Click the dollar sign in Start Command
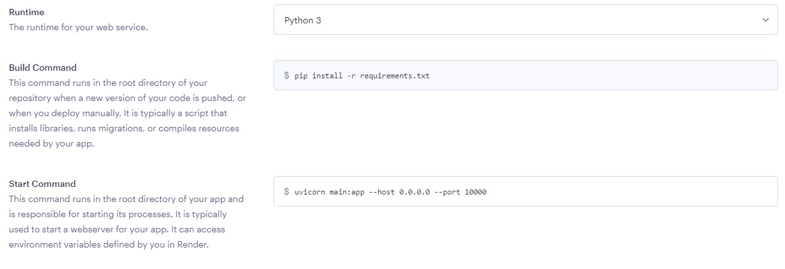785x269 pixels. click(x=287, y=191)
